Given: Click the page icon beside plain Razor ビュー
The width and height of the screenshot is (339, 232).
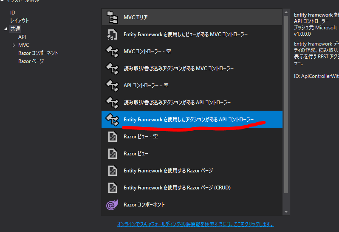Looking at the screenshot, I should (x=113, y=154).
